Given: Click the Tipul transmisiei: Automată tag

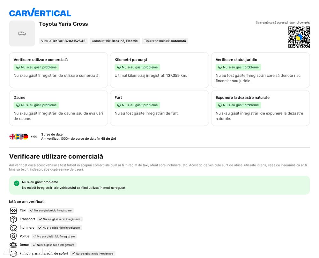Looking at the screenshot, I should click(x=165, y=41).
